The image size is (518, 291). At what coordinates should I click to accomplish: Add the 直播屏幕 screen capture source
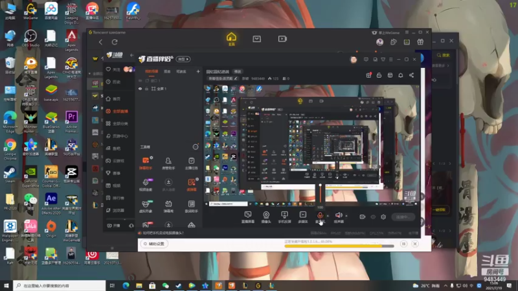248,217
